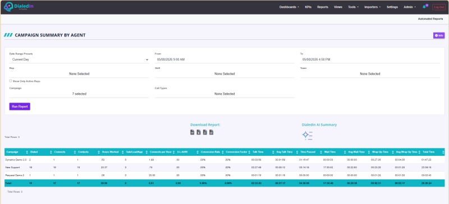Image resolution: width=449 pixels, height=204 pixels.
Task: Click Total Time value 29:26:24
Action: coord(427,183)
